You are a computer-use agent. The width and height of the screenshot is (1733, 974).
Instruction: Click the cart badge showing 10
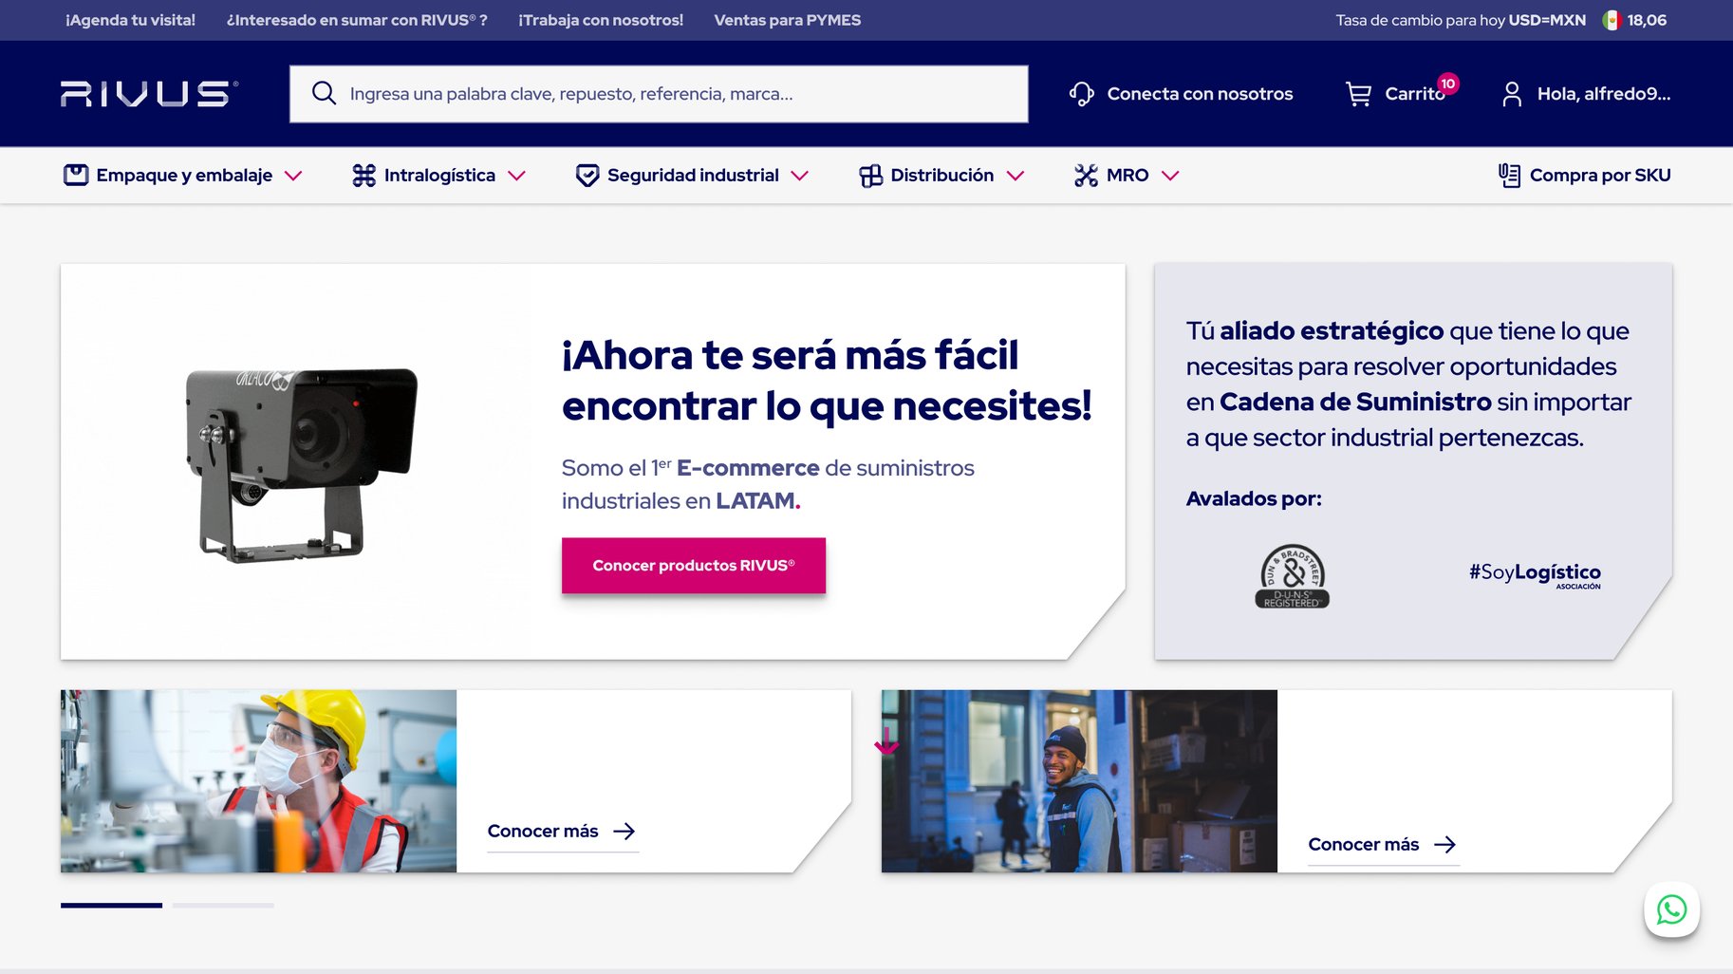[1447, 84]
